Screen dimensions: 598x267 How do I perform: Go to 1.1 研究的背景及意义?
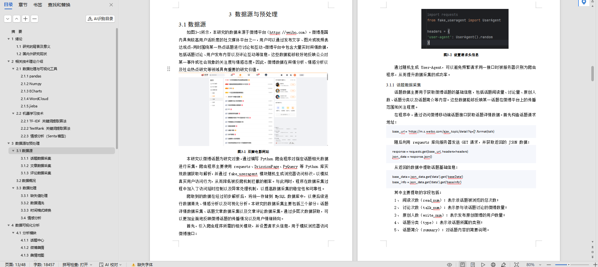pyautogui.click(x=33, y=47)
